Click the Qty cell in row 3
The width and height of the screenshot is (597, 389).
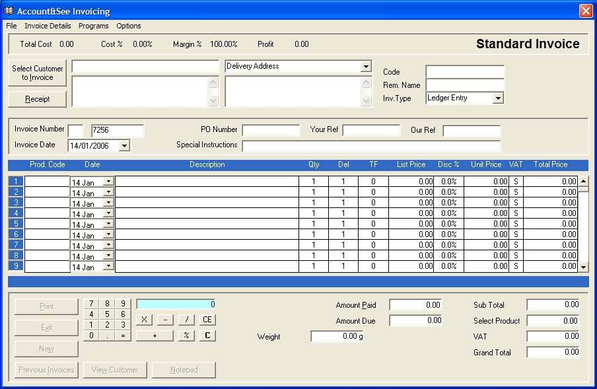pos(314,203)
